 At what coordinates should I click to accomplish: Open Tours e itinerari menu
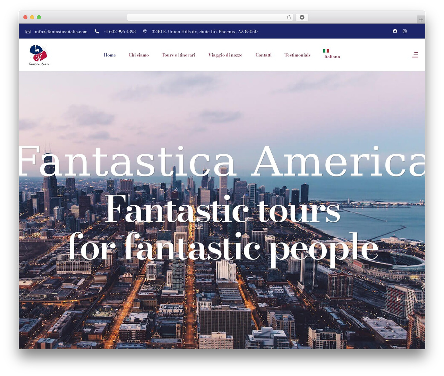178,55
